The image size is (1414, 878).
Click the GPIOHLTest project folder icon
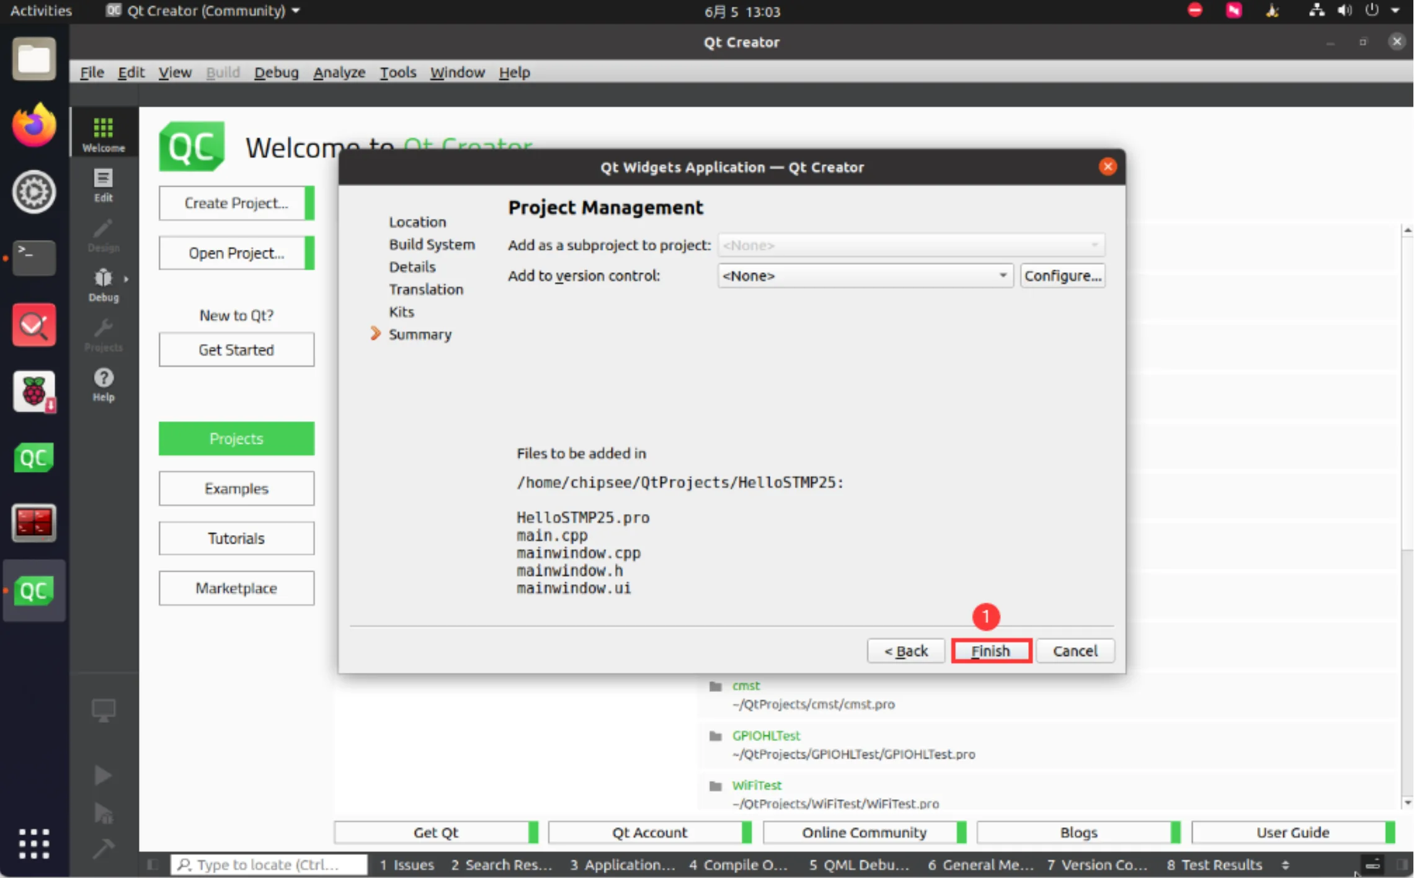(715, 735)
